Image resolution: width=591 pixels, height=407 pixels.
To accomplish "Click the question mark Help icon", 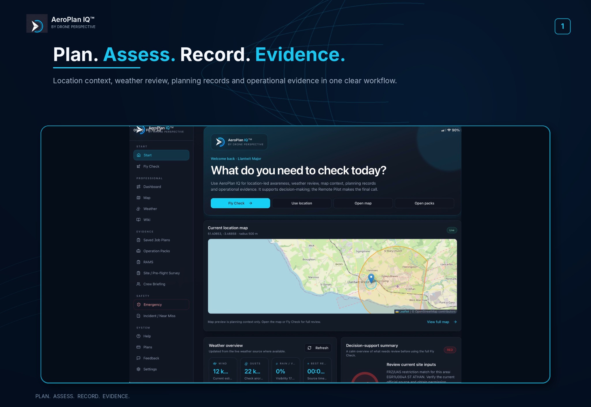I will (139, 336).
